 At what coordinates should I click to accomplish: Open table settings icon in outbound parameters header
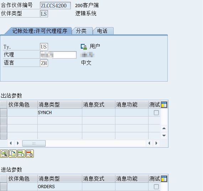coord(164,105)
